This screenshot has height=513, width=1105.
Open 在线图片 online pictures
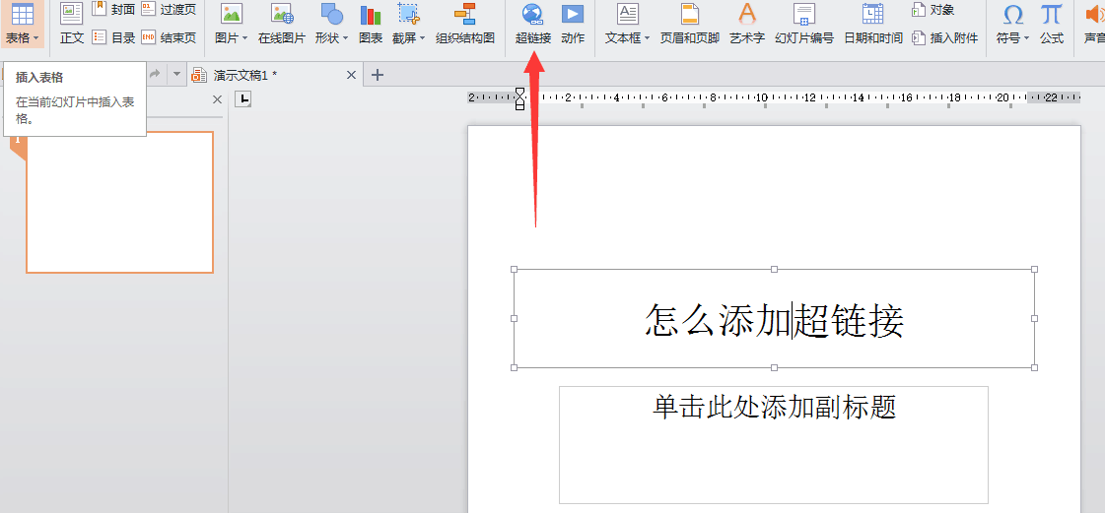[x=282, y=24]
